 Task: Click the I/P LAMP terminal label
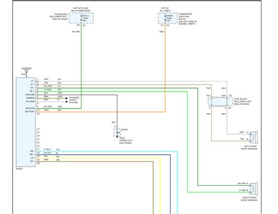coord(30,101)
